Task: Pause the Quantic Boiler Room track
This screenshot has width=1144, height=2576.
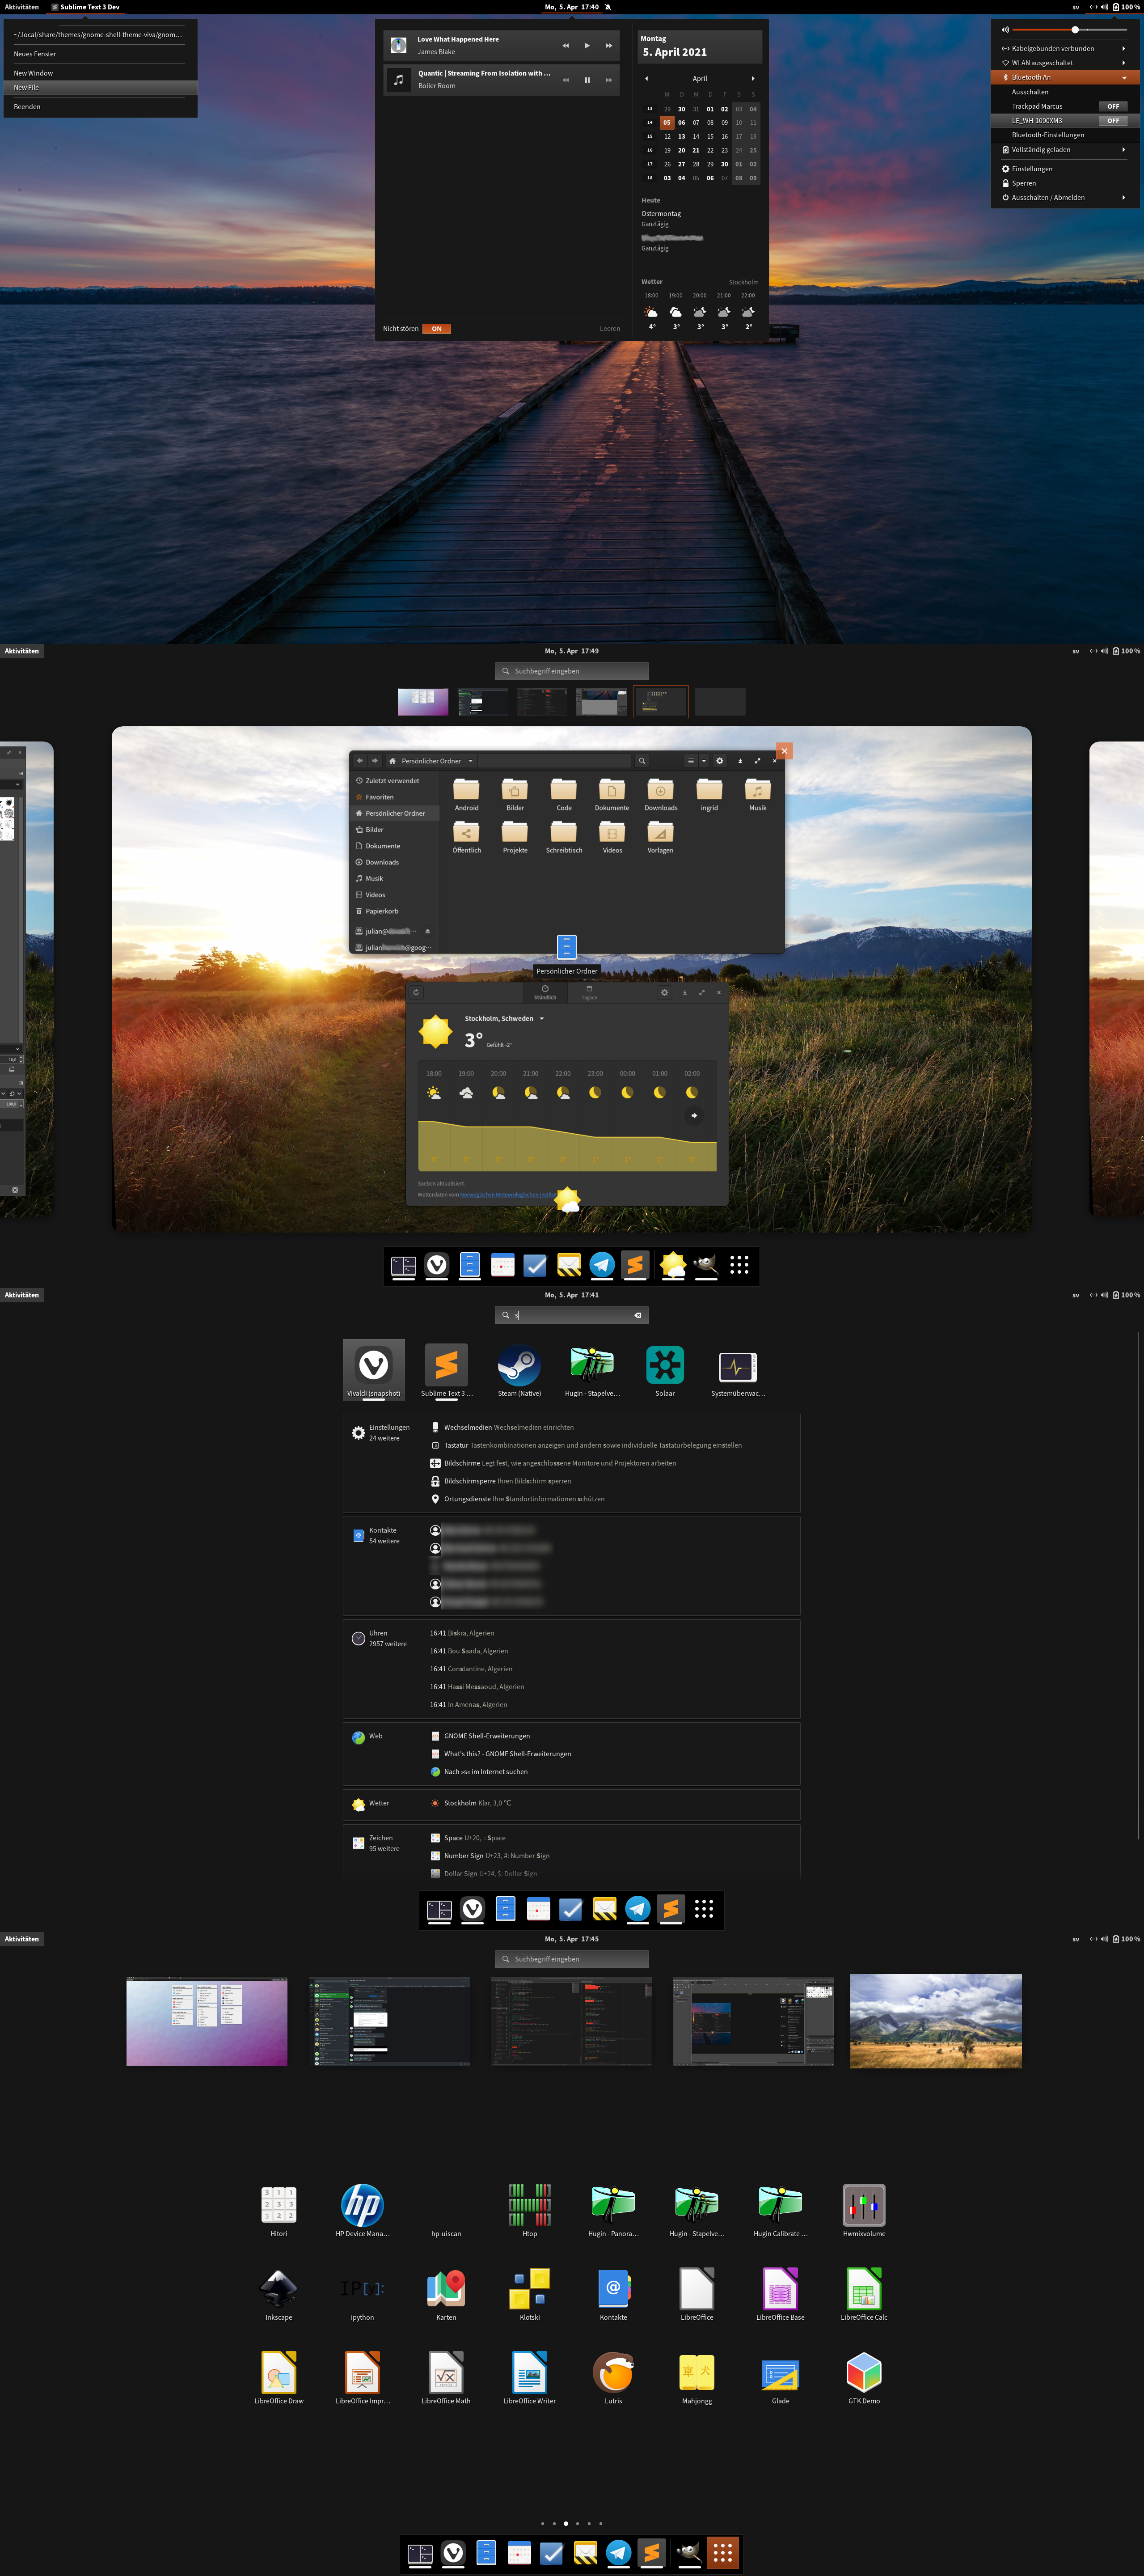Action: click(587, 80)
